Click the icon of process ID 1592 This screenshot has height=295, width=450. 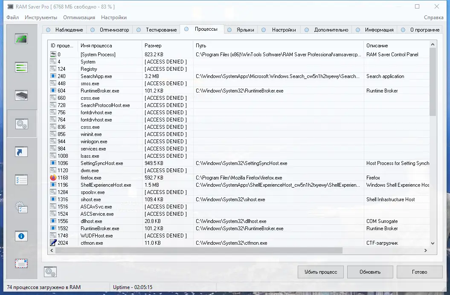(53, 228)
